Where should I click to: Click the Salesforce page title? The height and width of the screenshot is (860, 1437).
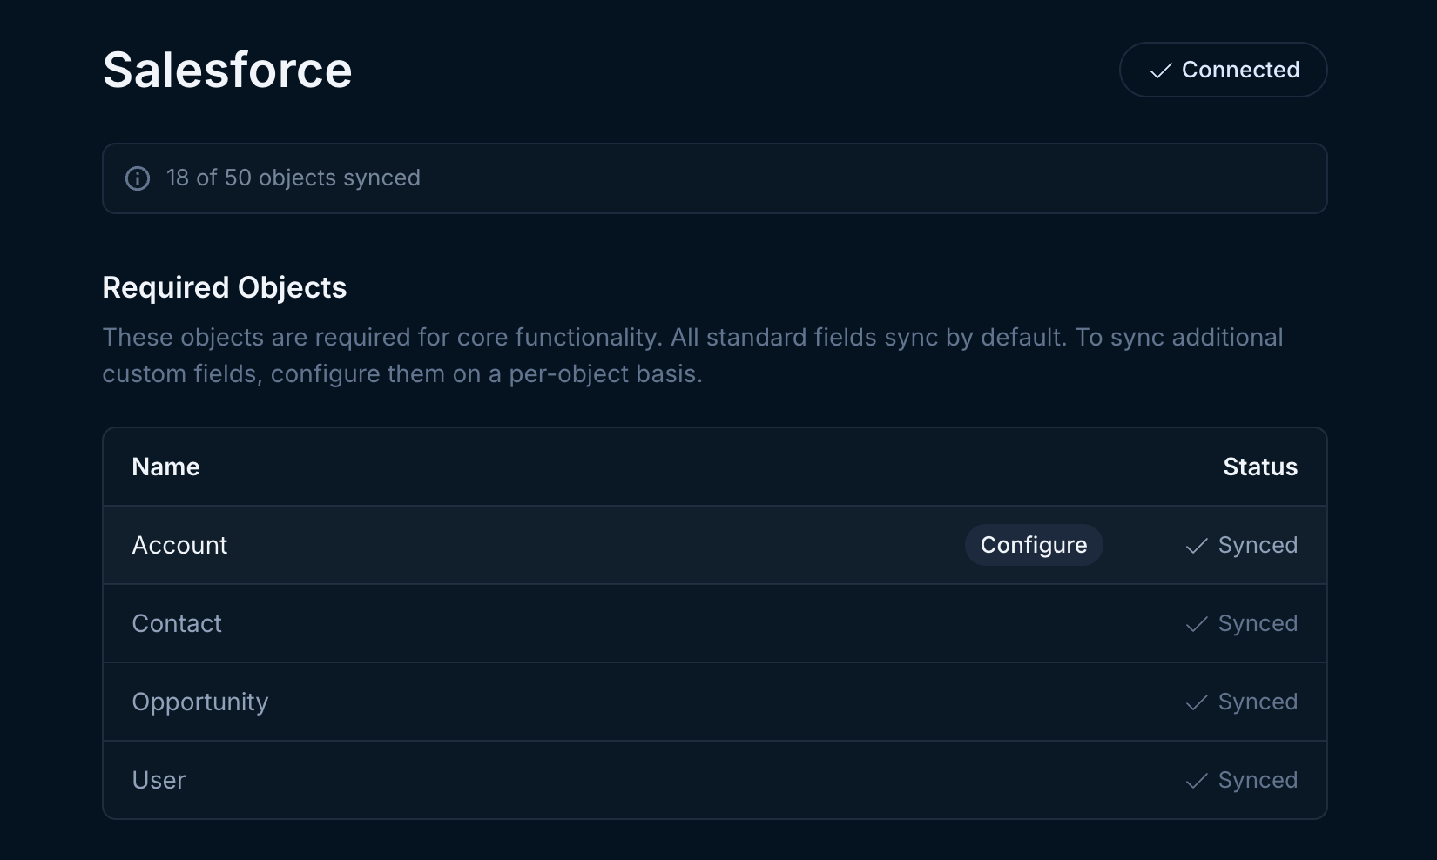click(x=227, y=70)
